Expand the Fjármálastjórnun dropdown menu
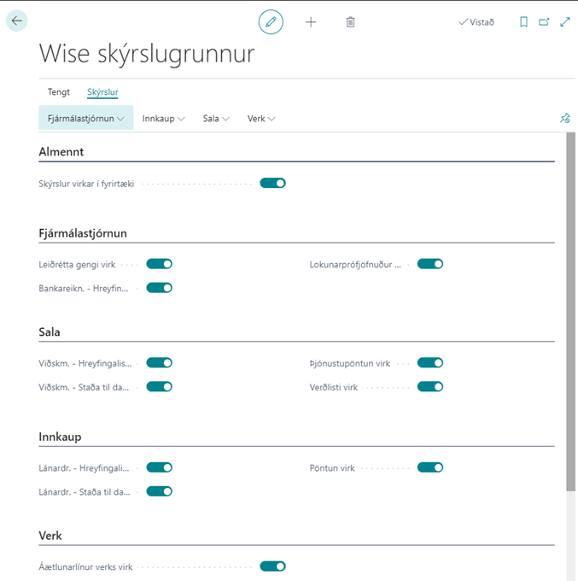This screenshot has height=581, width=578. pyautogui.click(x=85, y=119)
